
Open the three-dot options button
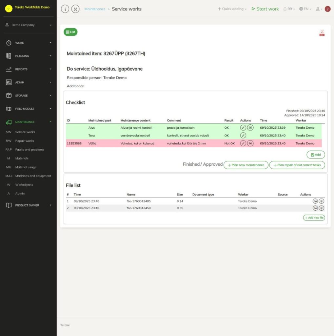(x=65, y=9)
